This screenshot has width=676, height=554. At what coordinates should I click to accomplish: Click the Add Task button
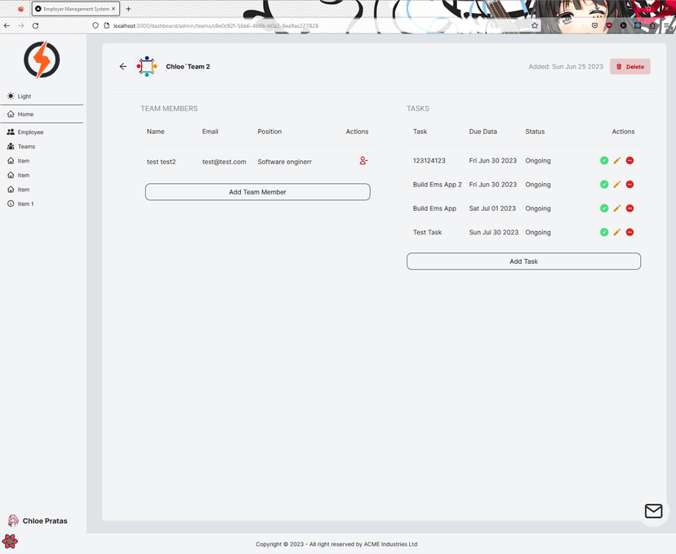click(x=523, y=261)
